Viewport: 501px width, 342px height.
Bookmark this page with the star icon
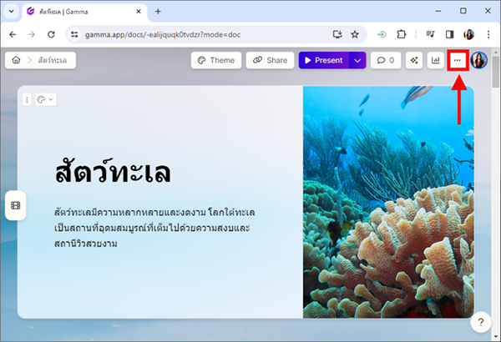355,34
